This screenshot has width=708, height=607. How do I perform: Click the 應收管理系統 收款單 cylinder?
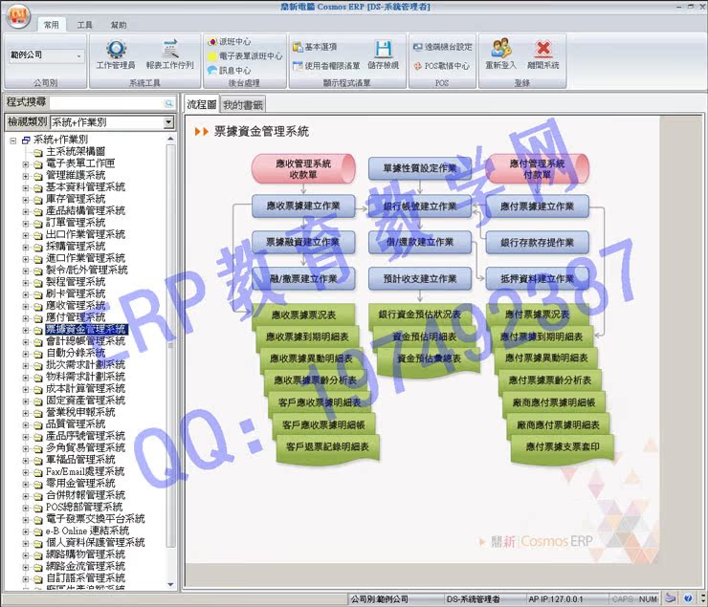tap(303, 168)
